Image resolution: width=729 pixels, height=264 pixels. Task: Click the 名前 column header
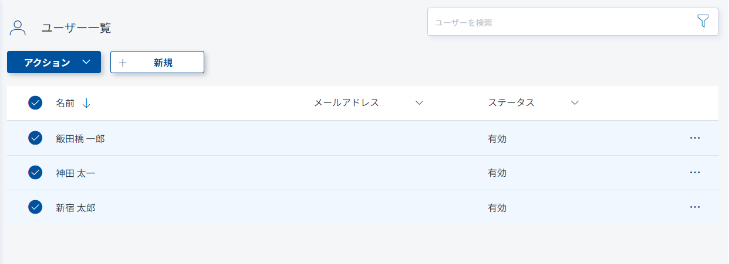(x=65, y=103)
